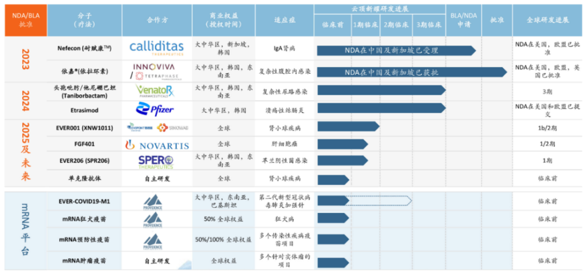Screen dimensions: 585x280
Task: Select the 适应症 column header
Action: point(284,20)
